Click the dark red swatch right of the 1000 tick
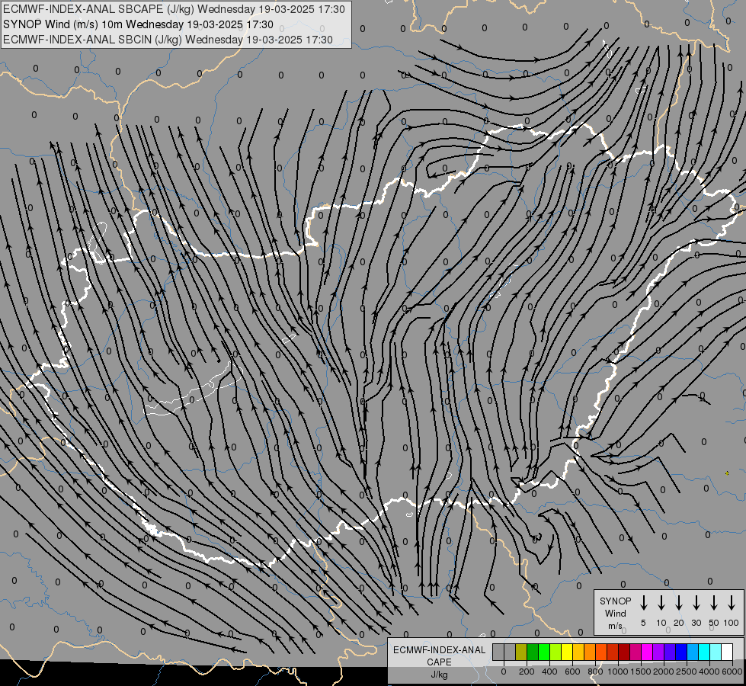Screen dimensions: 746x686 click(624, 652)
